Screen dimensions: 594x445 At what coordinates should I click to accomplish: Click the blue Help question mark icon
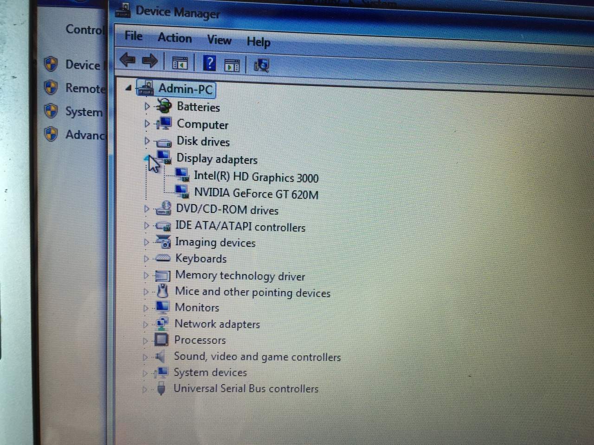(209, 63)
